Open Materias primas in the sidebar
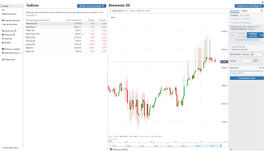This screenshot has width=264, height=151. [9, 14]
